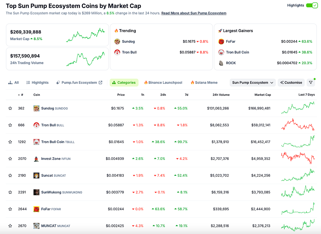
Task: Star Sundog as a favorite
Action: (10, 108)
